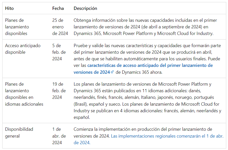Click the 'Fecha' column header
This screenshot has height=150, width=228.
coord(58,8)
